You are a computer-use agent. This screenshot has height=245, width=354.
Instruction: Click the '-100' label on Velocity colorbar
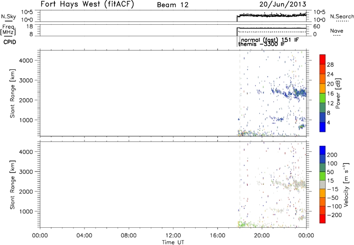pyautogui.click(x=334, y=207)
